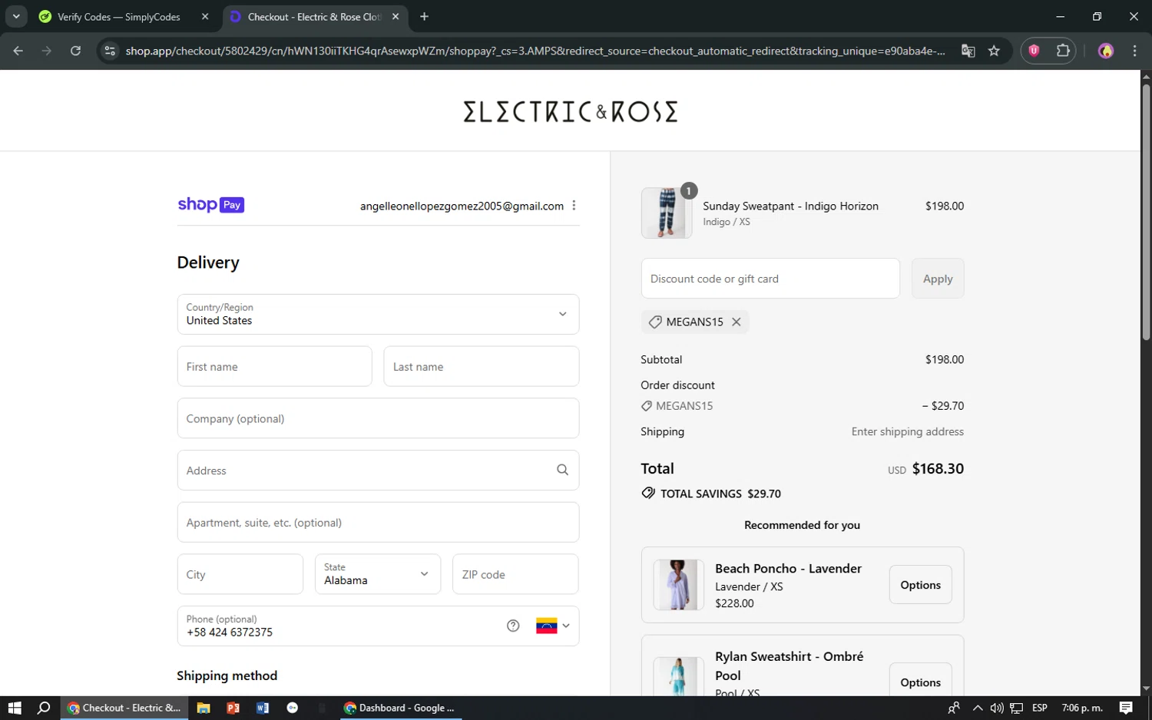This screenshot has height=720, width=1152.
Task: Open account options beside the email
Action: [574, 205]
